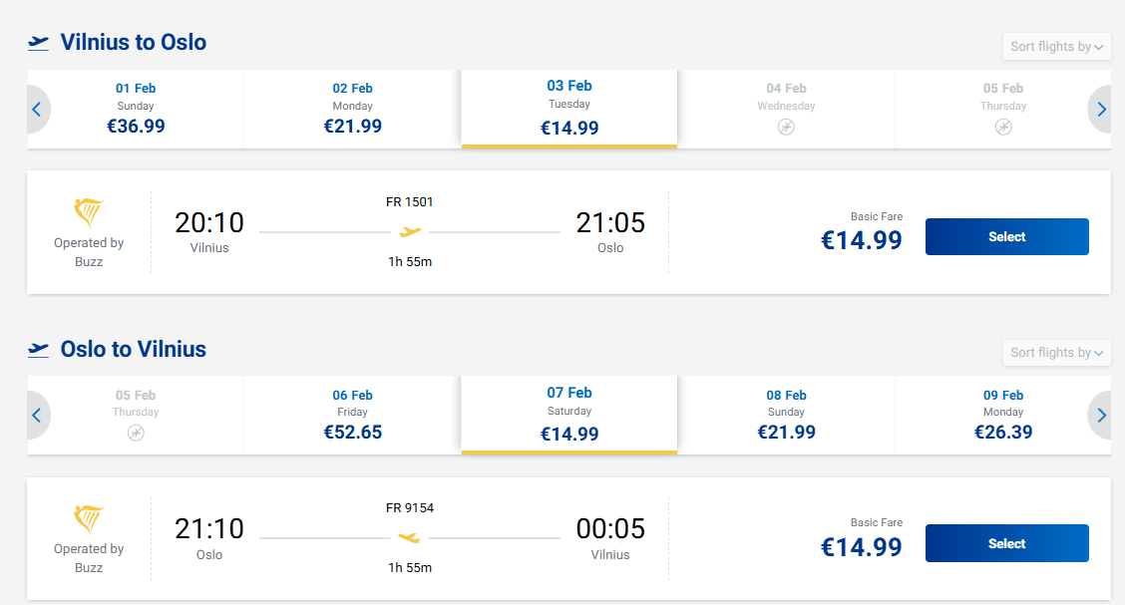This screenshot has height=605, width=1125.
Task: Show earlier outbound dates with left arrow
Action: click(x=37, y=110)
